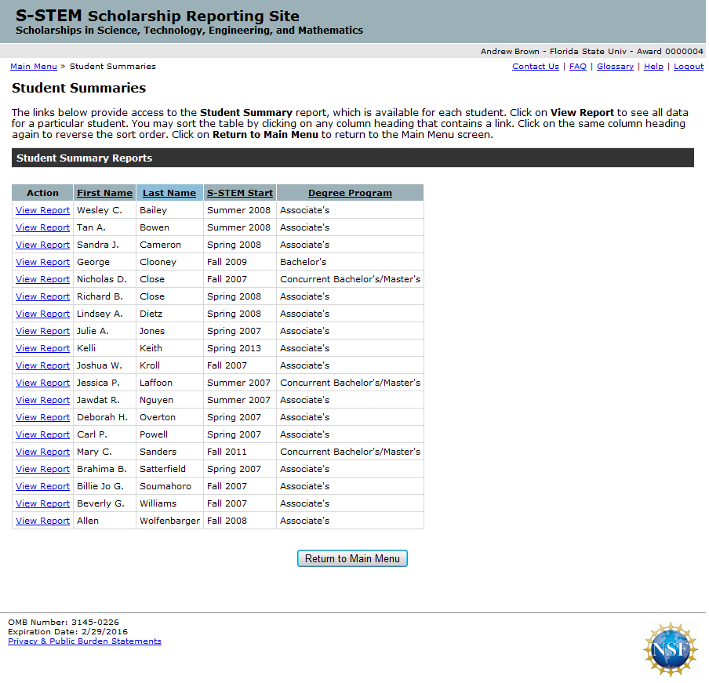Screen dimensions: 709x683
Task: View Report for Beverly G. Williams
Action: [x=42, y=503]
